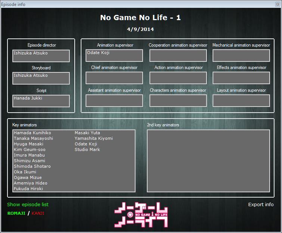Image resolution: width=282 pixels, height=233 pixels.
Task: Focus the Mechanical animation supervisor field
Action: click(241, 56)
